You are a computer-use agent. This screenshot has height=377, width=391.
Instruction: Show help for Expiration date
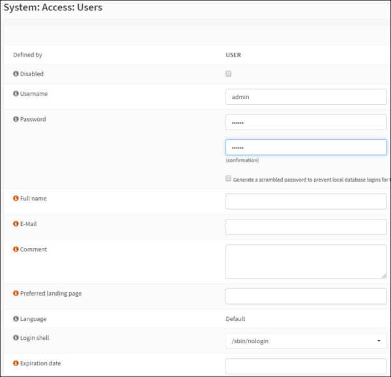[16, 363]
